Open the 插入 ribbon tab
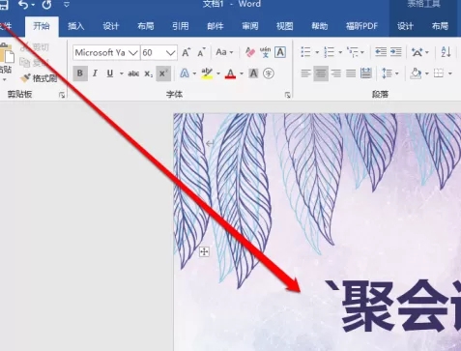461x351 pixels. click(x=76, y=26)
